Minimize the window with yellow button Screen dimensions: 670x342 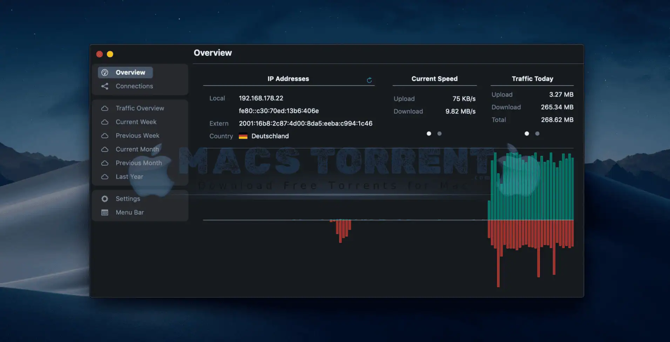tap(110, 54)
